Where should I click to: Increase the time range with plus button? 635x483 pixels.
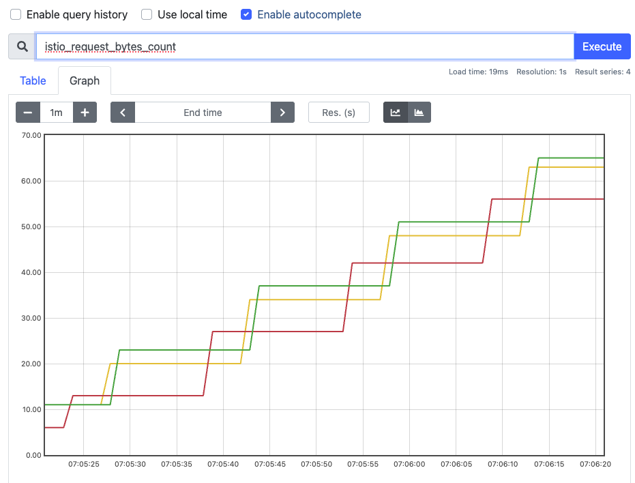click(x=85, y=113)
